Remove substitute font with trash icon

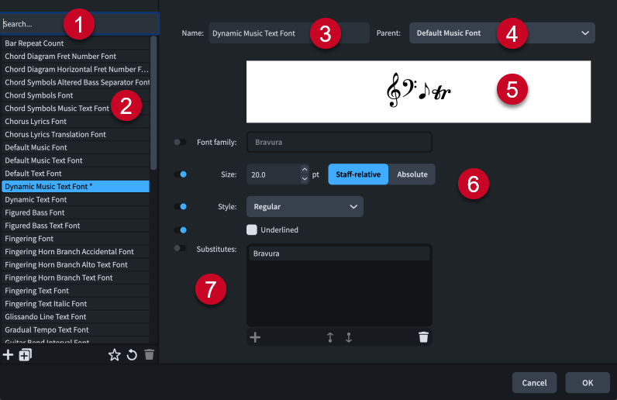pyautogui.click(x=423, y=337)
